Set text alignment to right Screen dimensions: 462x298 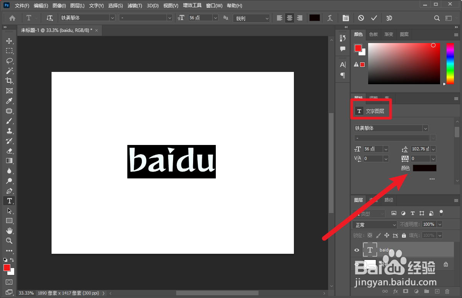[300, 18]
